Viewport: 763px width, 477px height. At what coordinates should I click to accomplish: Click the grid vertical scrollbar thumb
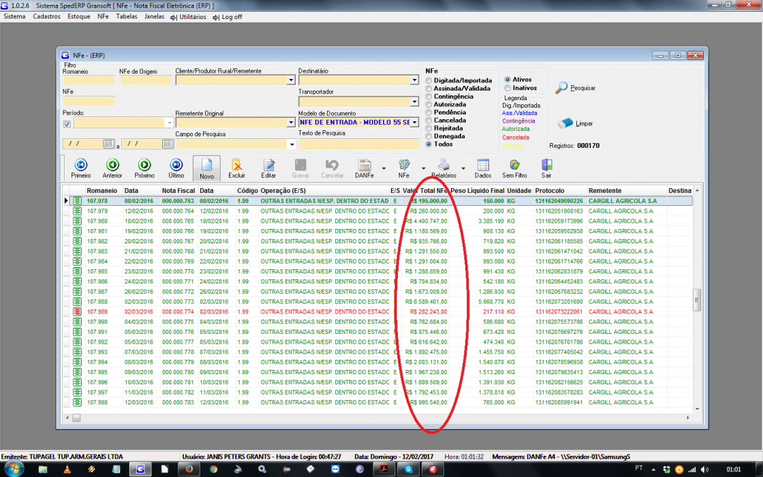pos(697,299)
